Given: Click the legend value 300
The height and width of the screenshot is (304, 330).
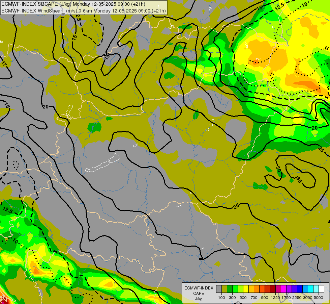Looking at the screenshot, I should [x=232, y=298].
